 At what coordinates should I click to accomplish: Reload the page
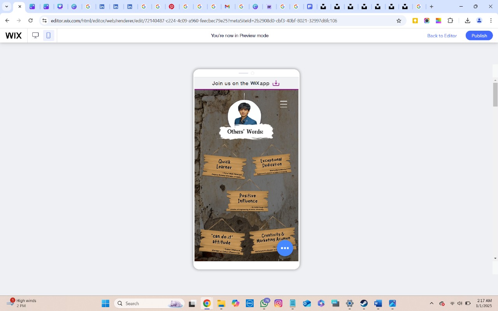(31, 21)
